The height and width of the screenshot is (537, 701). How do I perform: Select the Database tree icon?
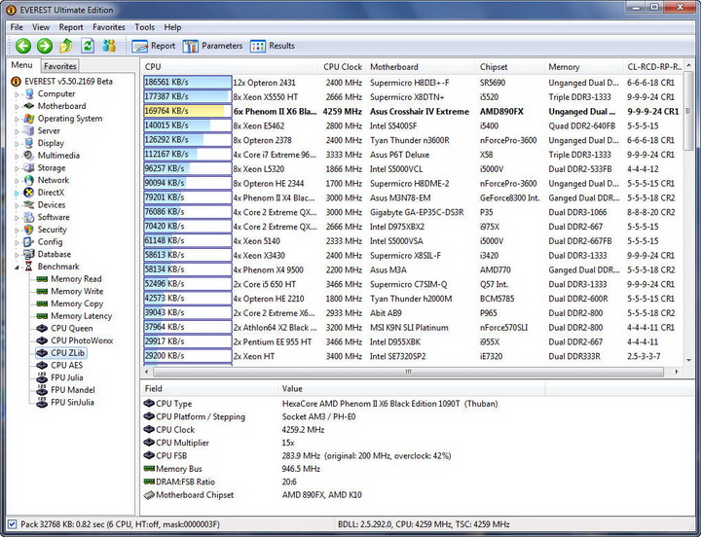pyautogui.click(x=29, y=254)
